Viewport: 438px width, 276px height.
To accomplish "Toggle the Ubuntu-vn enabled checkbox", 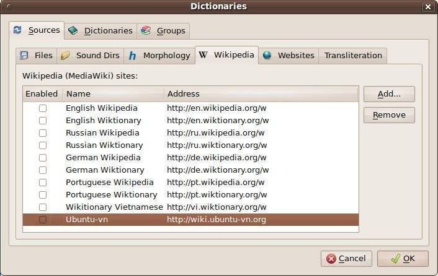I will (43, 220).
